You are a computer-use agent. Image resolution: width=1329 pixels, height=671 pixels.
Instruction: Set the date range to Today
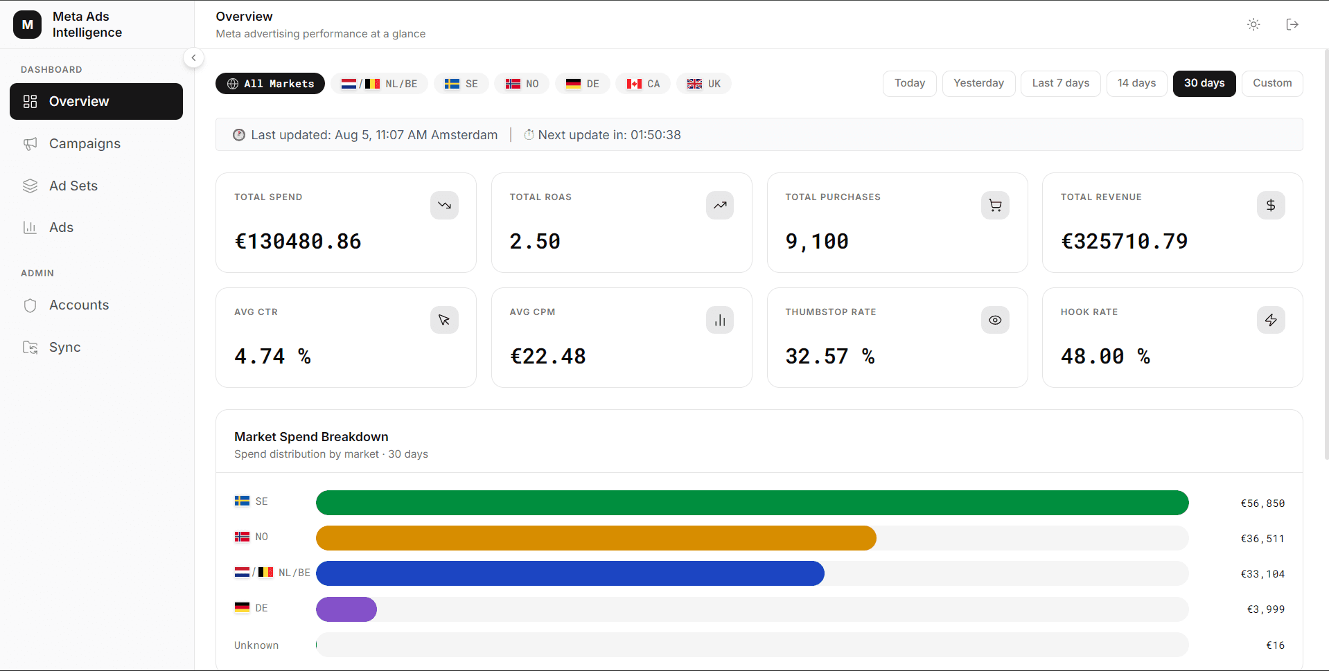pos(910,83)
